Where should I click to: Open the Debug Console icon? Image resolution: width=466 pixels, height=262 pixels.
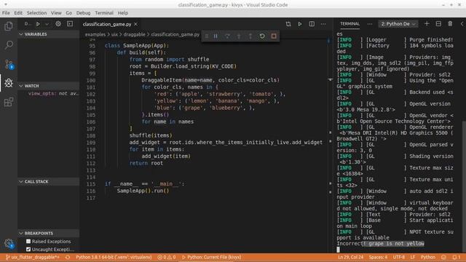(x=70, y=24)
